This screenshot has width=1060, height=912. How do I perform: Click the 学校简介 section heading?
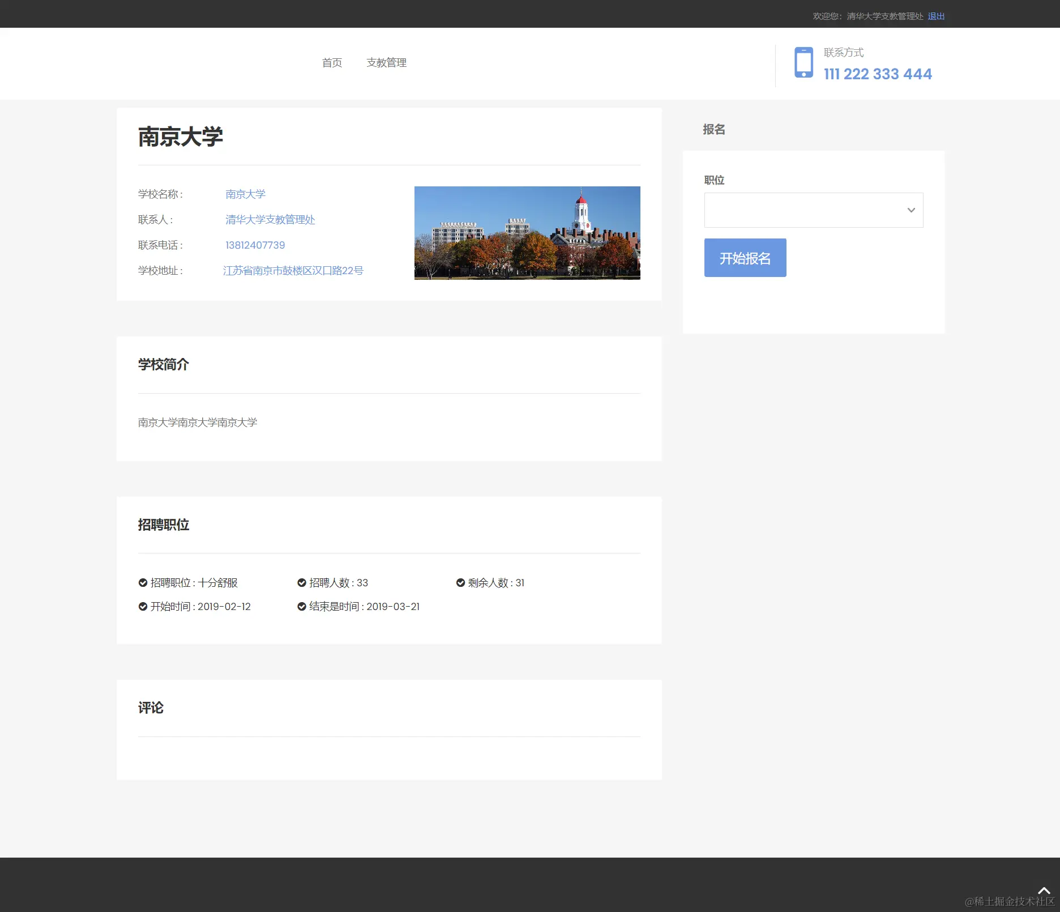pyautogui.click(x=163, y=364)
